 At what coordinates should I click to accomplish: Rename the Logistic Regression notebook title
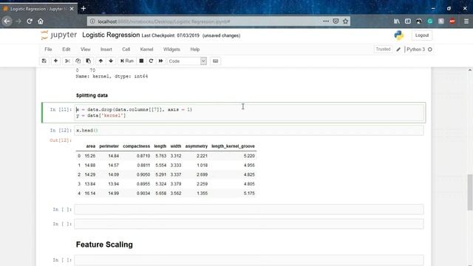tap(111, 35)
